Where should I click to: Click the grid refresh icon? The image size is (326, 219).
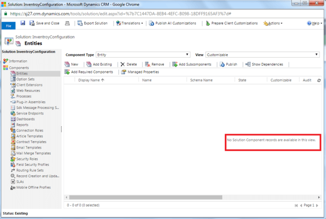pyautogui.click(x=319, y=80)
